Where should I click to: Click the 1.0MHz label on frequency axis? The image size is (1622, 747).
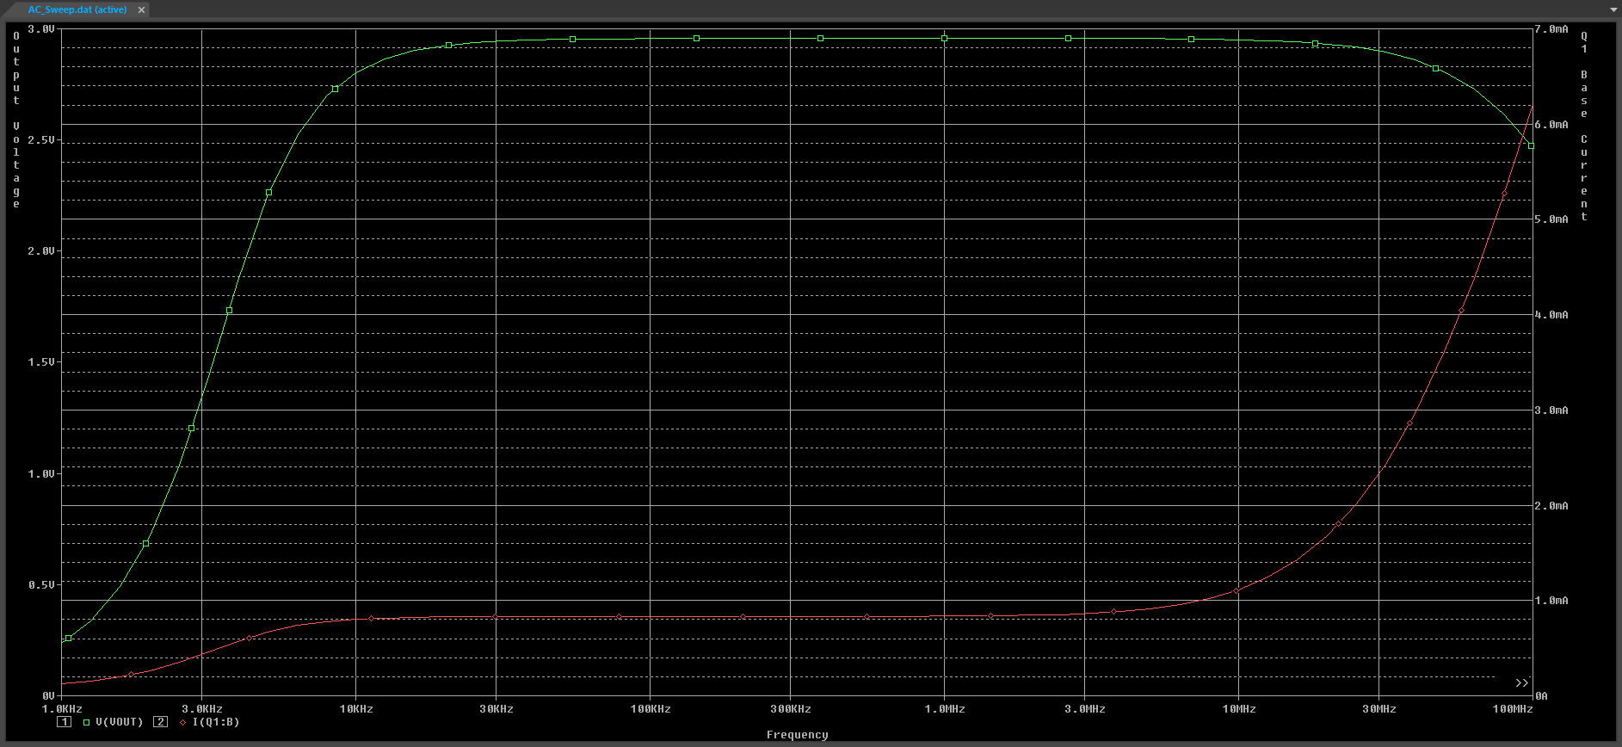tap(944, 709)
